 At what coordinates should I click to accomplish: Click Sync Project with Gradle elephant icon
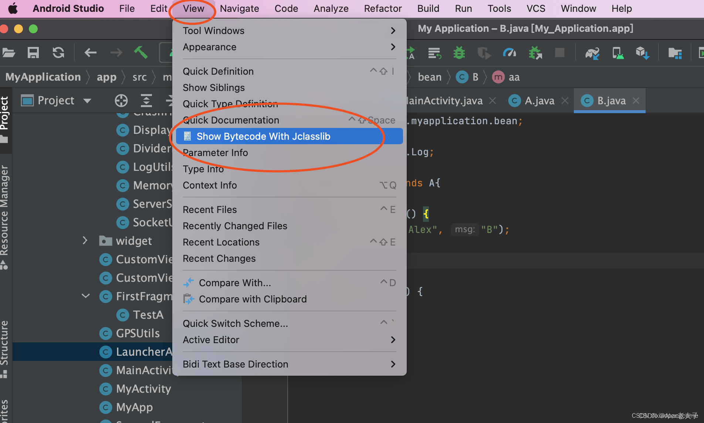tap(592, 53)
